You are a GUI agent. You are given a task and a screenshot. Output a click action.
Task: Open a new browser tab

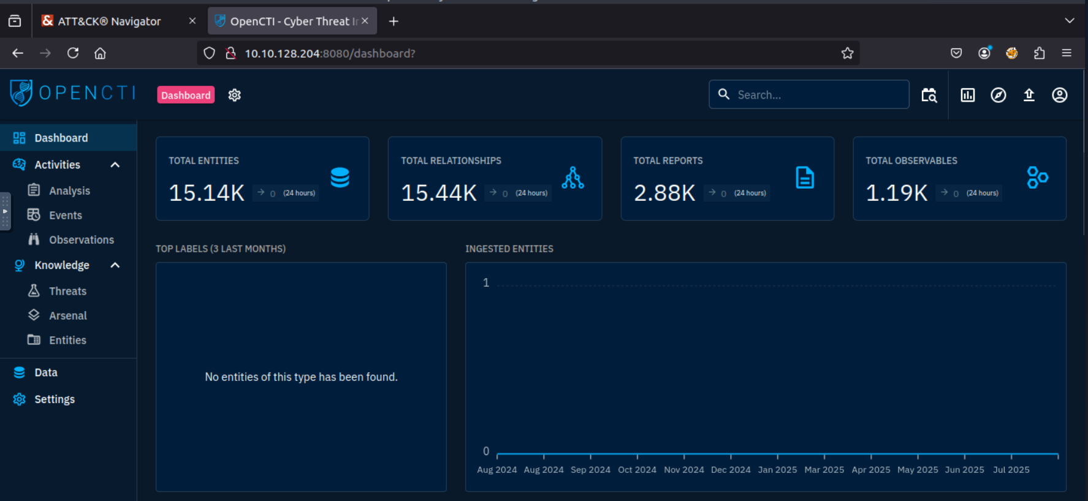tap(394, 21)
